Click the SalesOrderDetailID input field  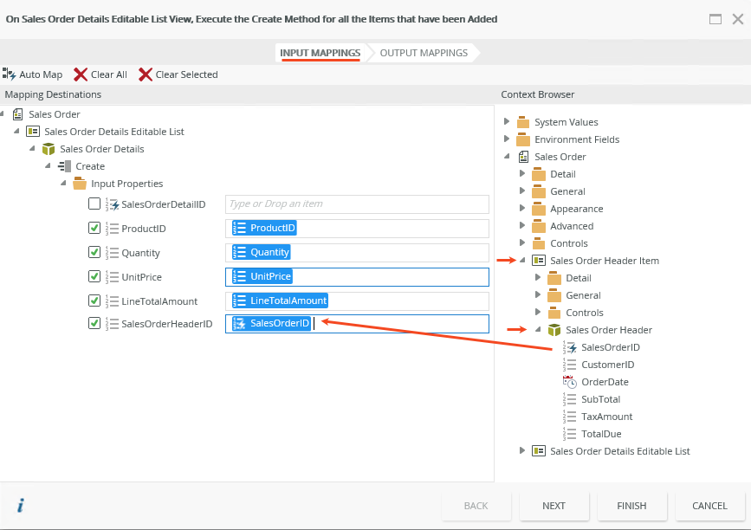point(357,204)
